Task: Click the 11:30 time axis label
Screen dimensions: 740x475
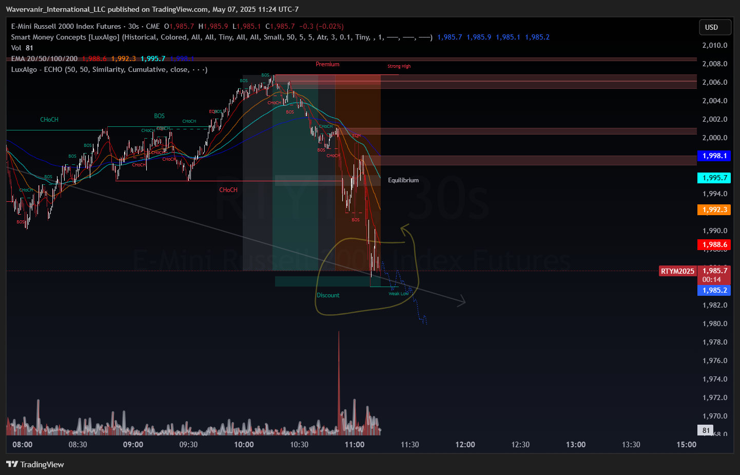Action: [410, 445]
